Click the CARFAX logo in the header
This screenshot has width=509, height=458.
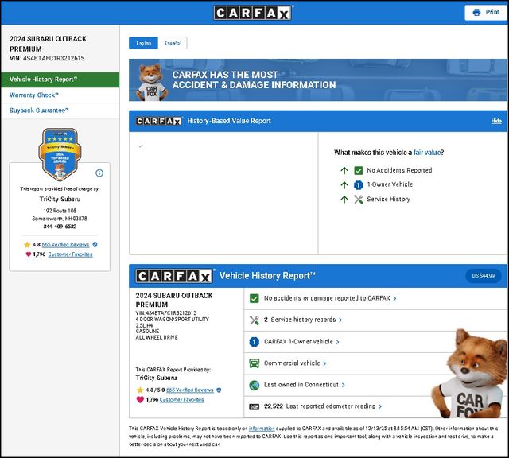[254, 13]
